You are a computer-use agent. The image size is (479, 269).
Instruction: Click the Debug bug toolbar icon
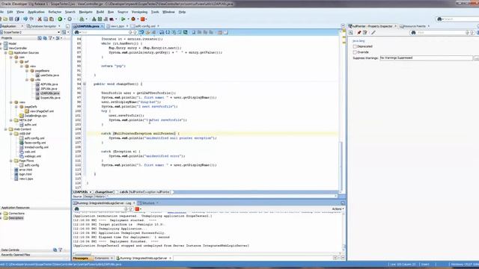(133, 19)
